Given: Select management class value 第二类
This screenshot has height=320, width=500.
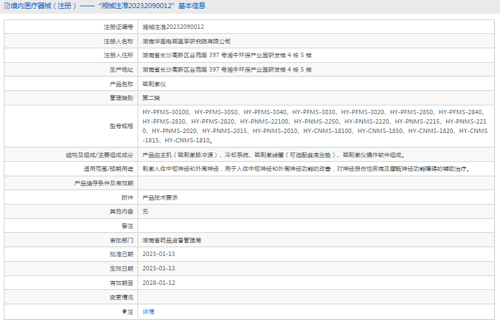Looking at the screenshot, I should pos(151,98).
